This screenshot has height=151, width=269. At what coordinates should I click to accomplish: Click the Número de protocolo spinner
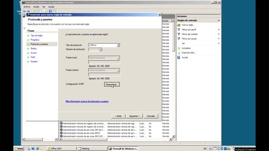(100, 49)
